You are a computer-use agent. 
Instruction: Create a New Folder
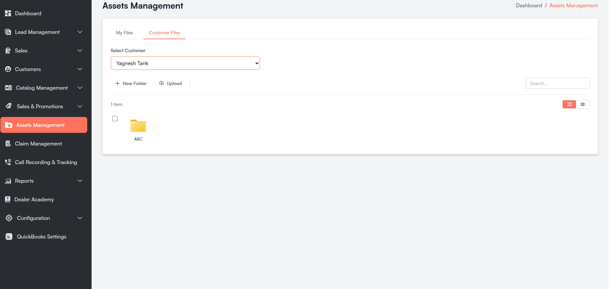131,83
